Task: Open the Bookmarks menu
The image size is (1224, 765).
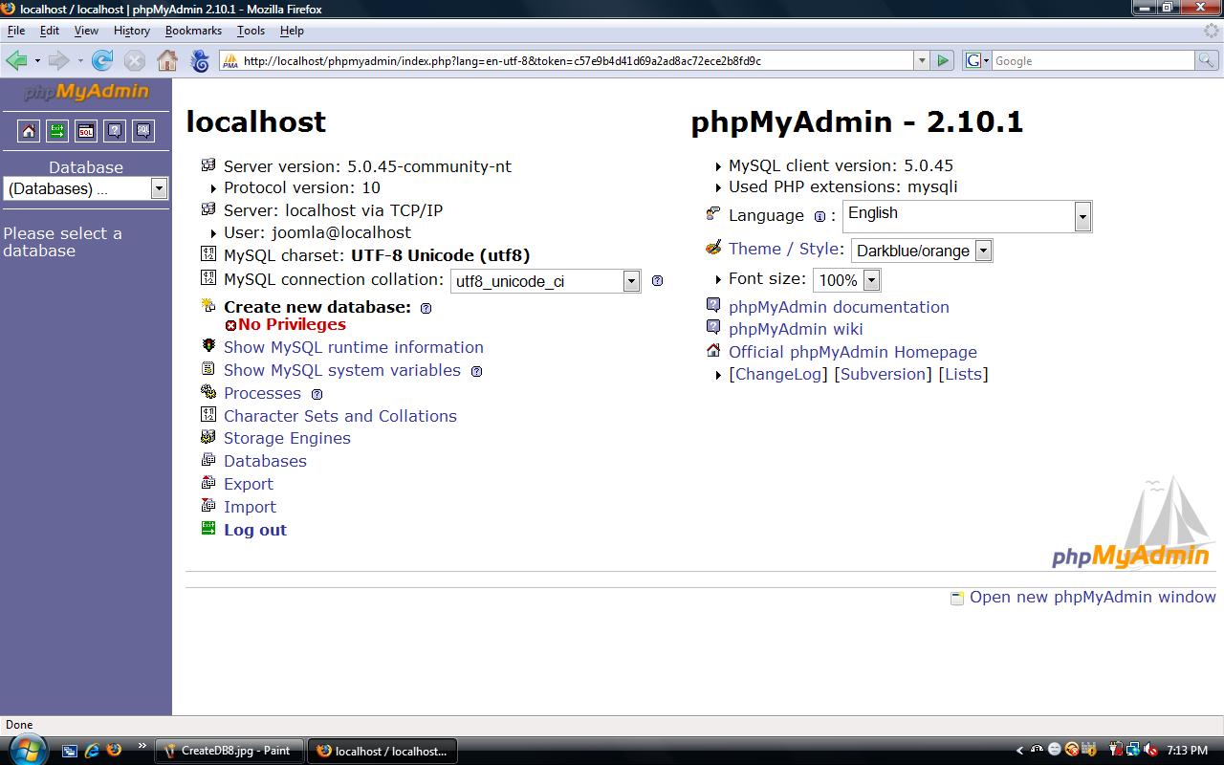Action: point(193,31)
